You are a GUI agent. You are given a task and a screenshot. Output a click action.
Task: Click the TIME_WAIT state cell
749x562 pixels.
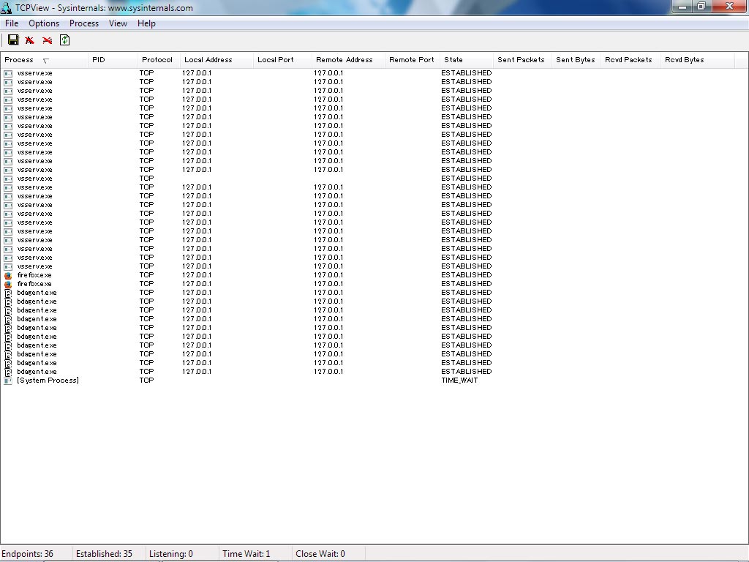tap(459, 381)
